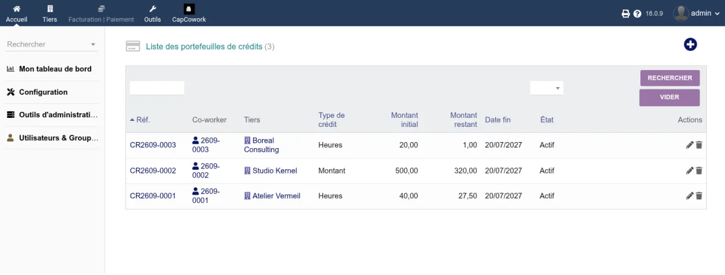Open the Accueil home menu

pos(16,13)
